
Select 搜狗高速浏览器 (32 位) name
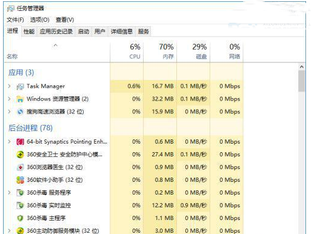pos(55,112)
